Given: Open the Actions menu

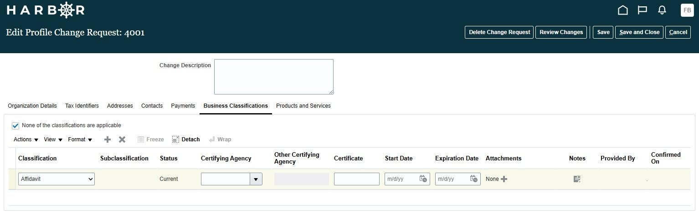Looking at the screenshot, I should click(x=26, y=139).
